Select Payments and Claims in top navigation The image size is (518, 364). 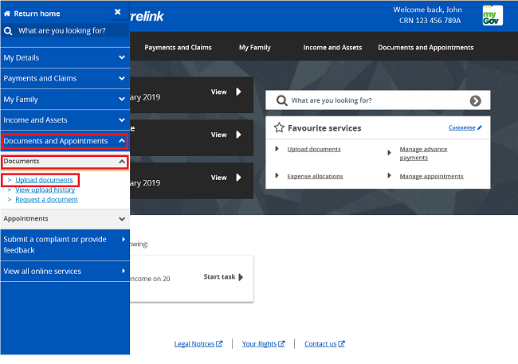(178, 48)
